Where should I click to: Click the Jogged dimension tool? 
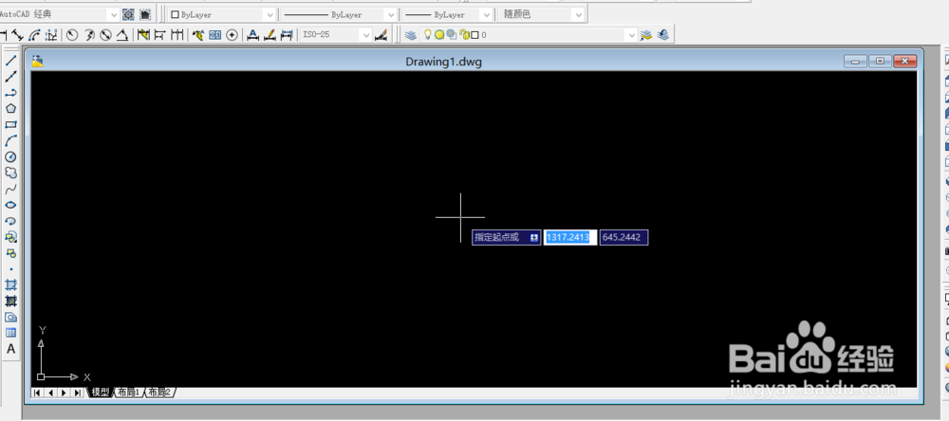click(89, 35)
